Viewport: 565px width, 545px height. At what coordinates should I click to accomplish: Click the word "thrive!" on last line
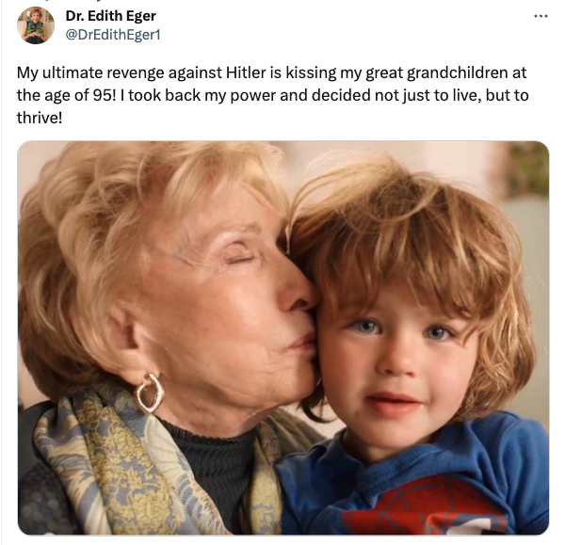(x=40, y=118)
